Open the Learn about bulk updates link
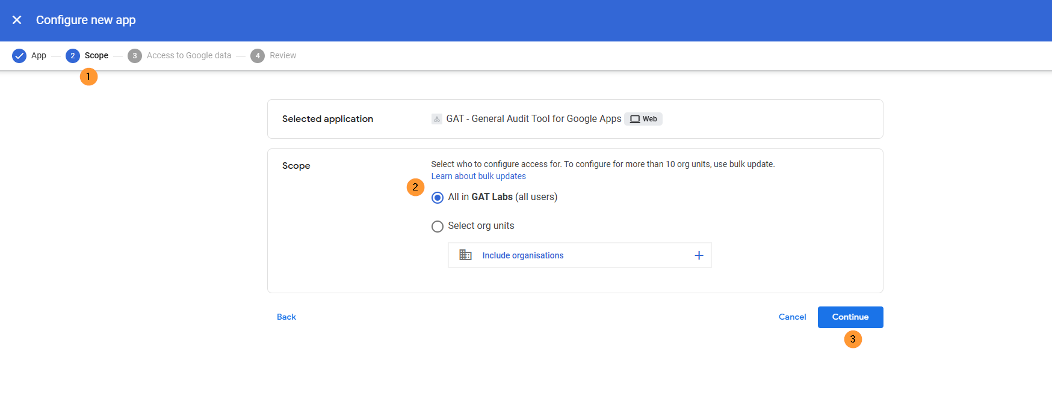 point(478,176)
